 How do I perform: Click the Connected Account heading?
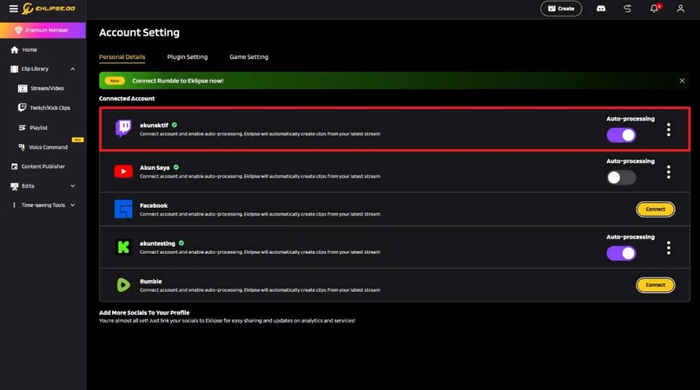127,99
